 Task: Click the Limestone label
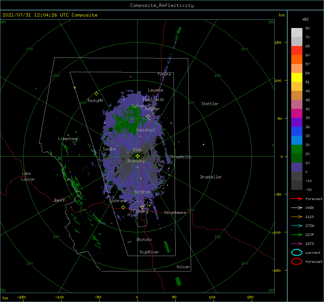pos(68,139)
